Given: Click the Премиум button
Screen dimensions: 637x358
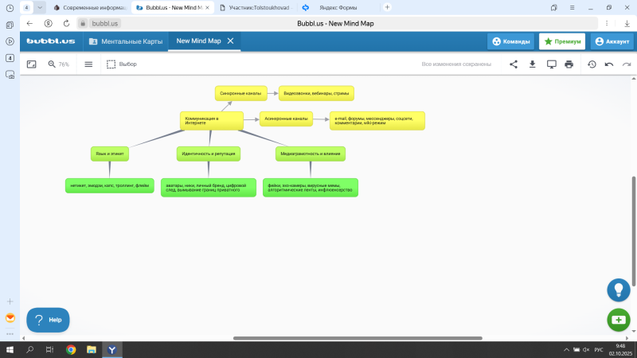Looking at the screenshot, I should point(562,41).
